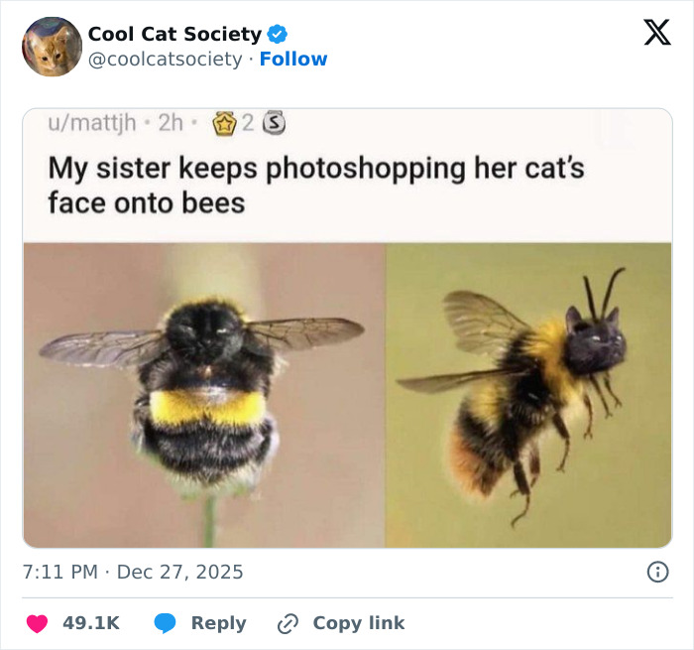The height and width of the screenshot is (650, 694).
Task: Follow the Cool Cat Society account
Action: pyautogui.click(x=293, y=60)
